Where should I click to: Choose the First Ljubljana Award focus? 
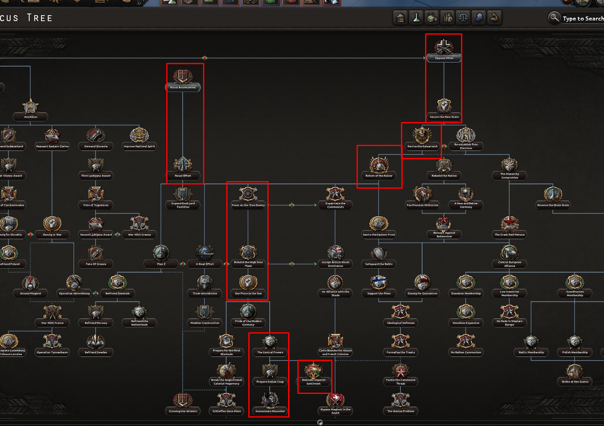click(x=96, y=168)
